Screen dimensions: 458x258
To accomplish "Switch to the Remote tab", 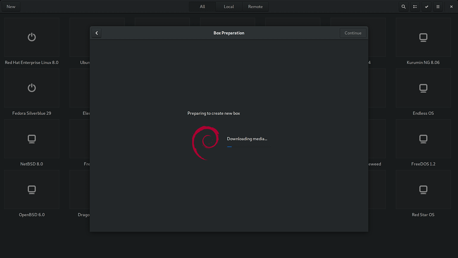I will (x=255, y=7).
